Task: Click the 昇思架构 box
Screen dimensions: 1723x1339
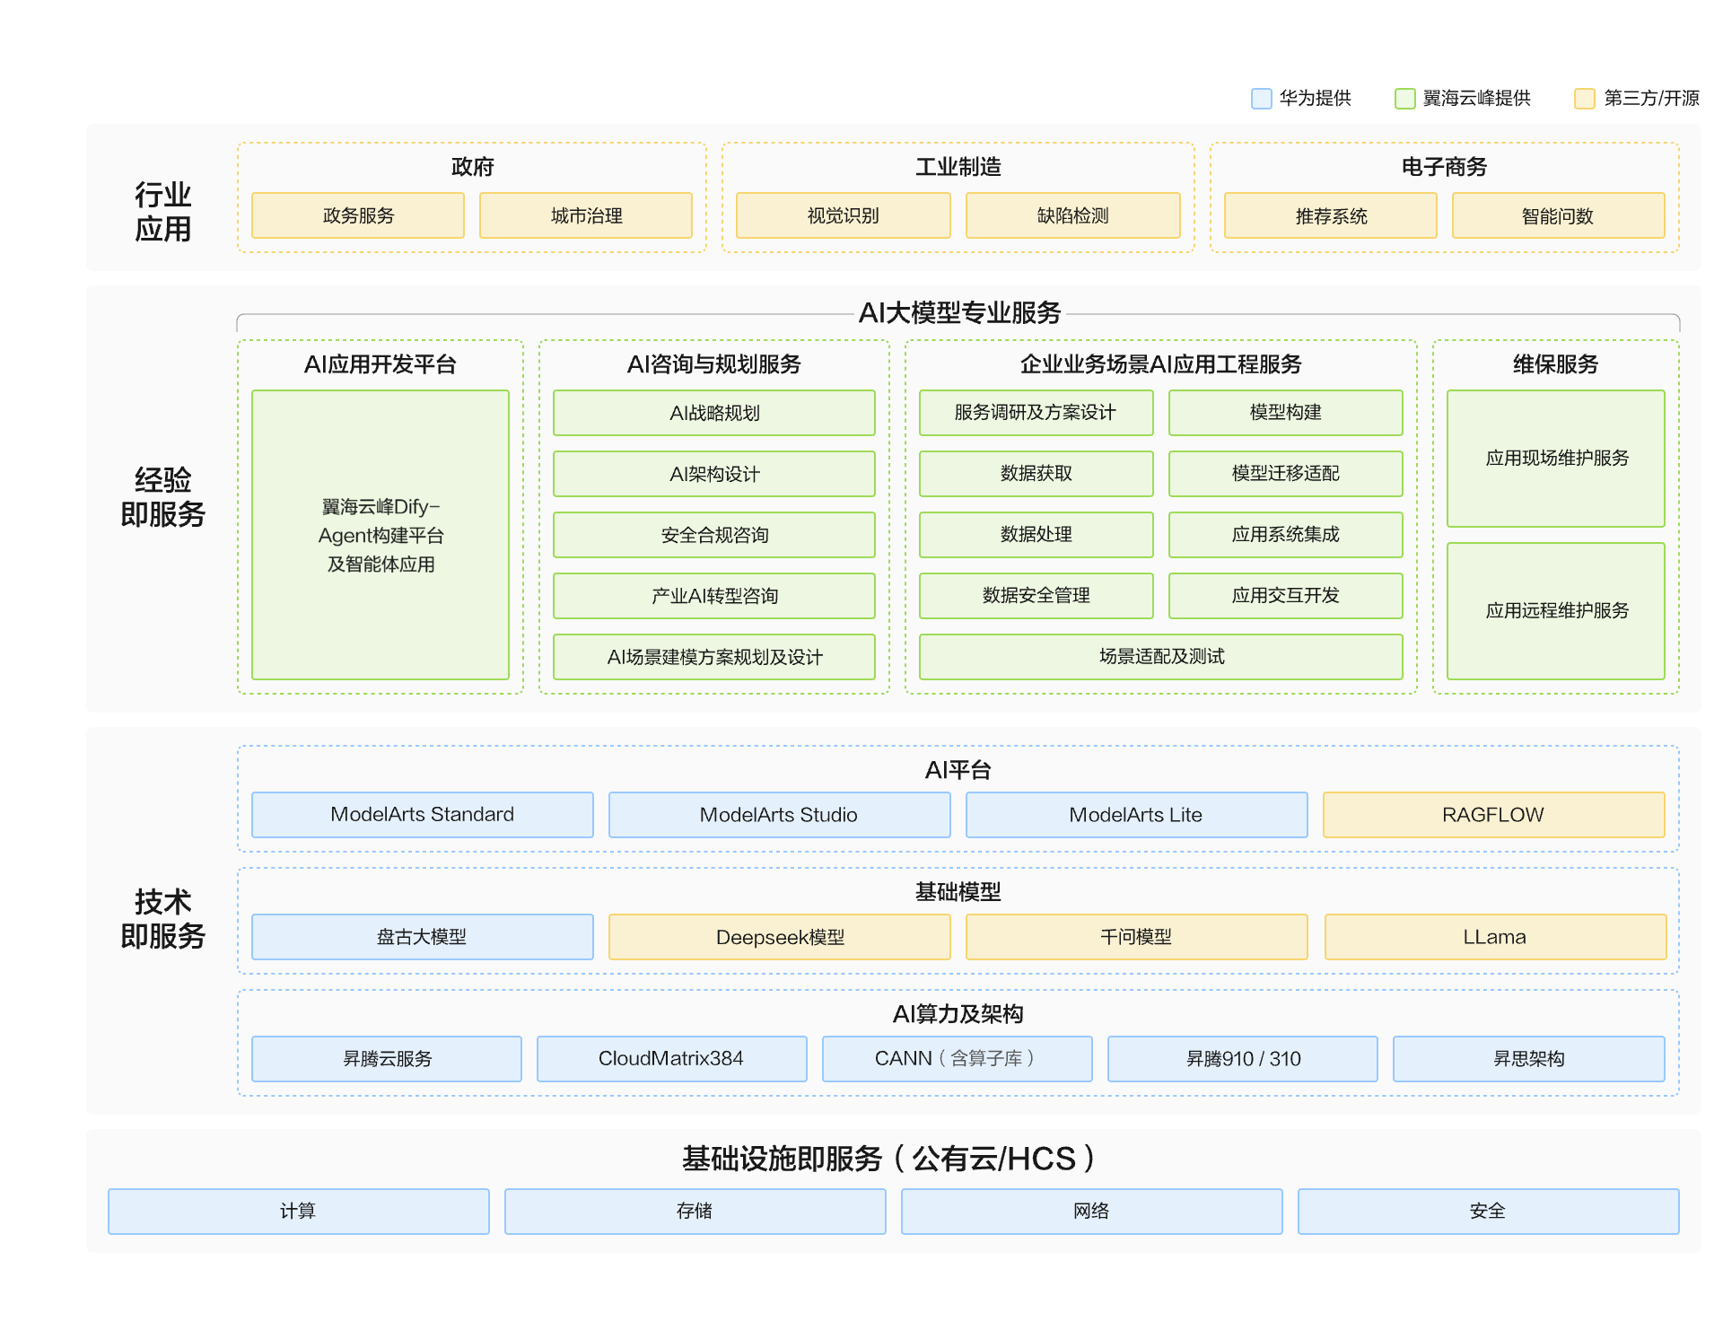Action: pos(1529,1059)
